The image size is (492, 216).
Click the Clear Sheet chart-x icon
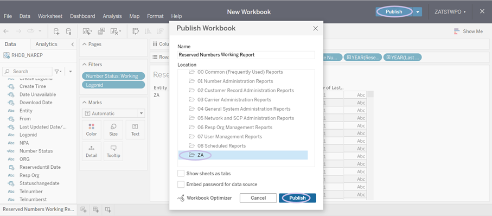click(114, 31)
